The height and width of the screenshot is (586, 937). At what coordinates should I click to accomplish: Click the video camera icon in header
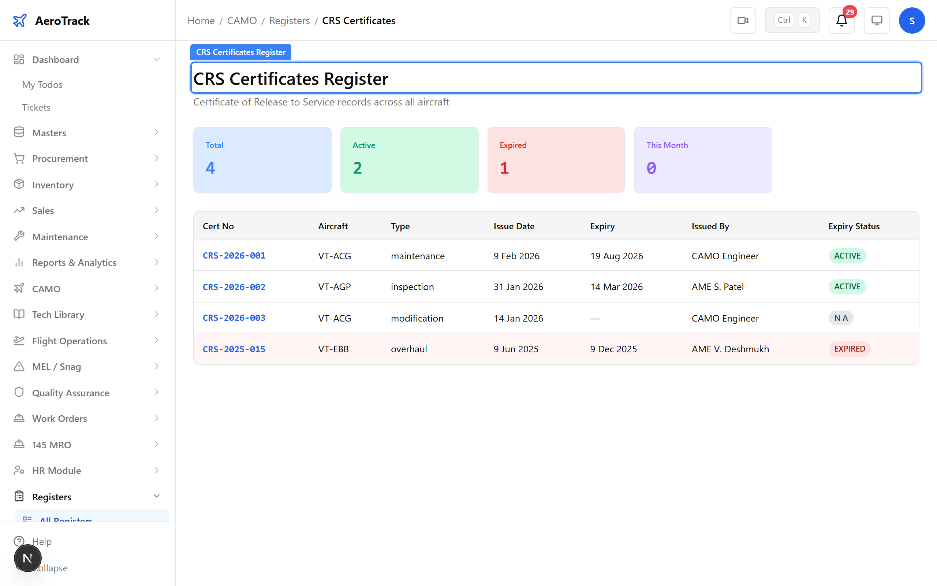(x=743, y=21)
